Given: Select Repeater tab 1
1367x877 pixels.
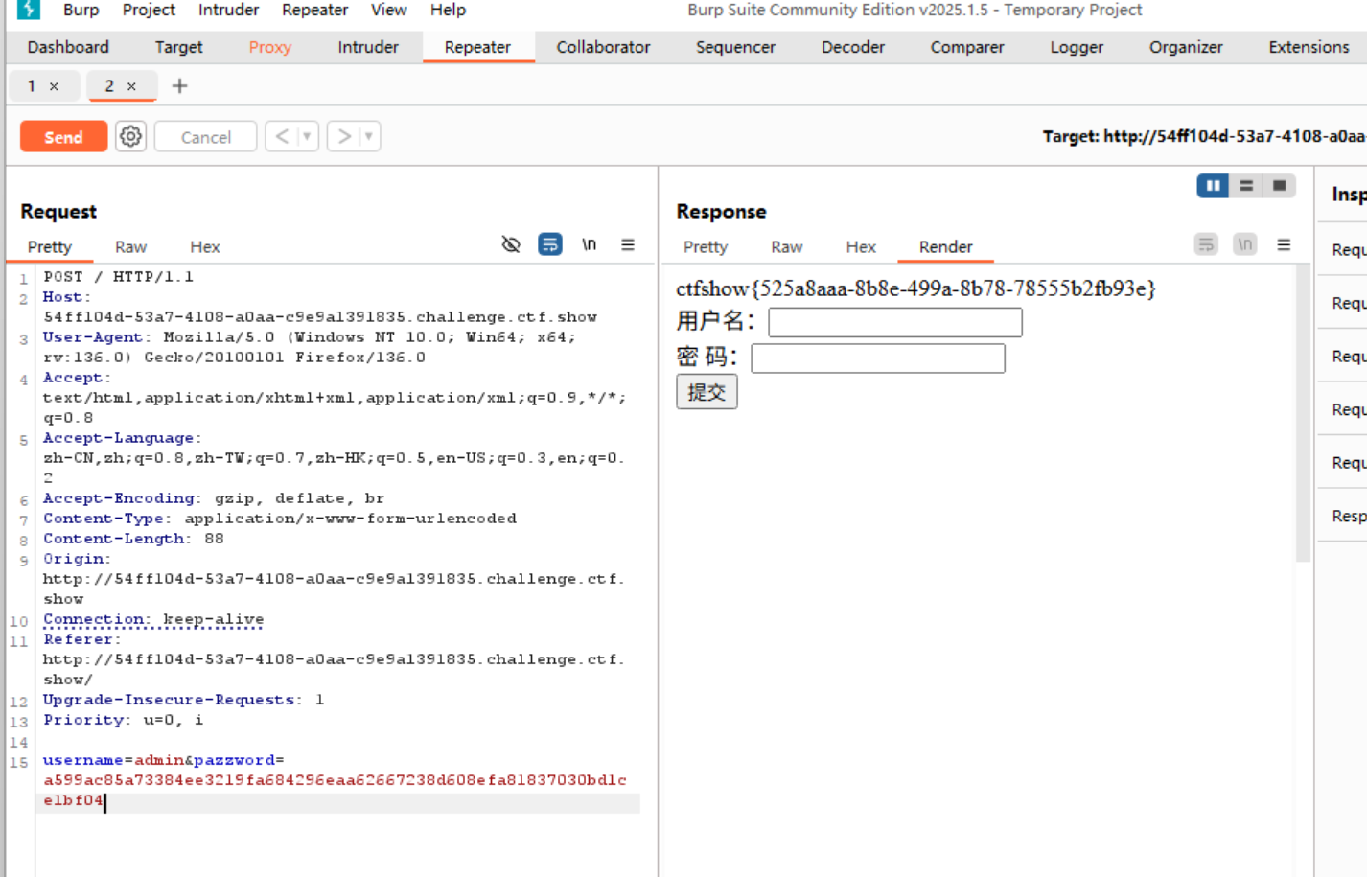Looking at the screenshot, I should coord(32,86).
